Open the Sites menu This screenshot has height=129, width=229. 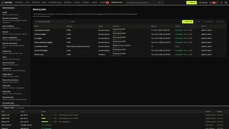click(x=27, y=3)
